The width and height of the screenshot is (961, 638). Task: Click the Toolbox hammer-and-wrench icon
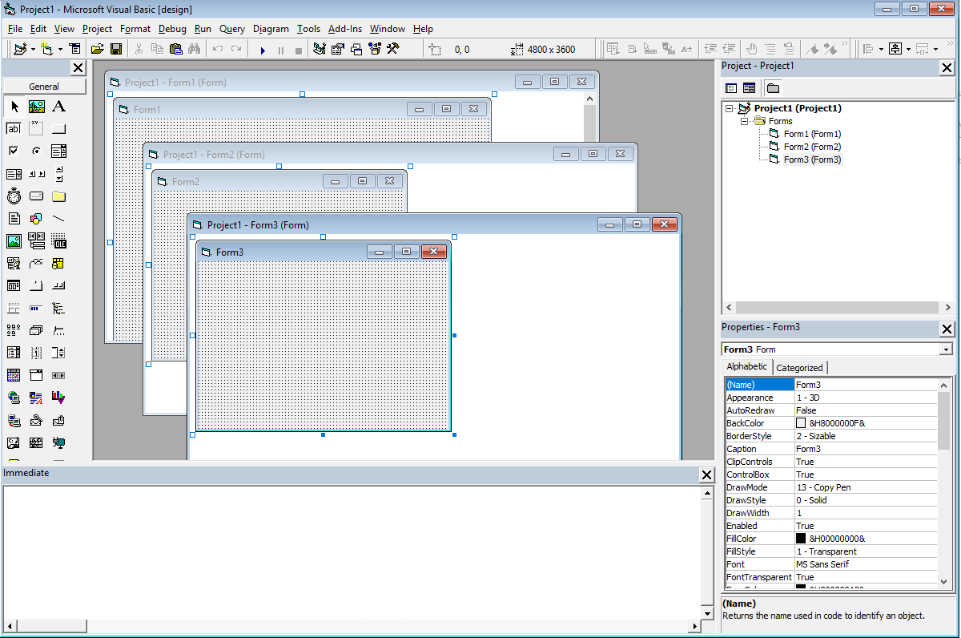point(392,50)
